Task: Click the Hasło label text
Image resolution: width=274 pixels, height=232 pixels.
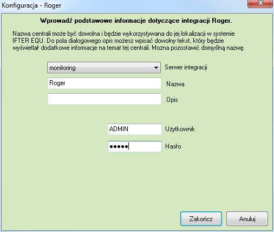Action: [173, 146]
